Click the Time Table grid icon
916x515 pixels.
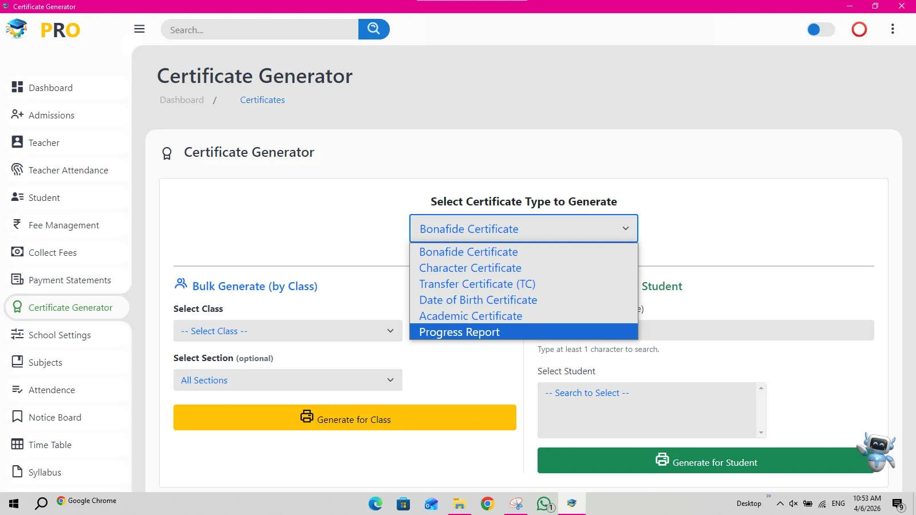17,444
